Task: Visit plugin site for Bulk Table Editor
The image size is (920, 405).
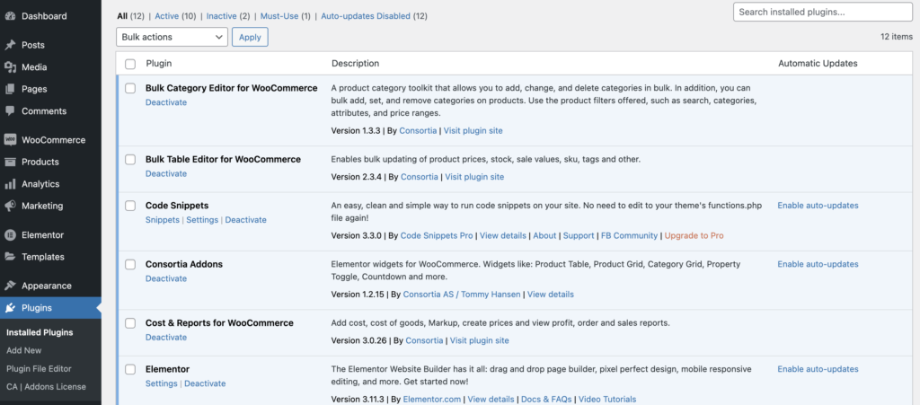Action: pyautogui.click(x=474, y=177)
